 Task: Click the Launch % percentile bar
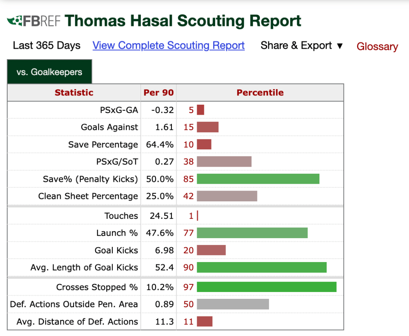point(252,233)
